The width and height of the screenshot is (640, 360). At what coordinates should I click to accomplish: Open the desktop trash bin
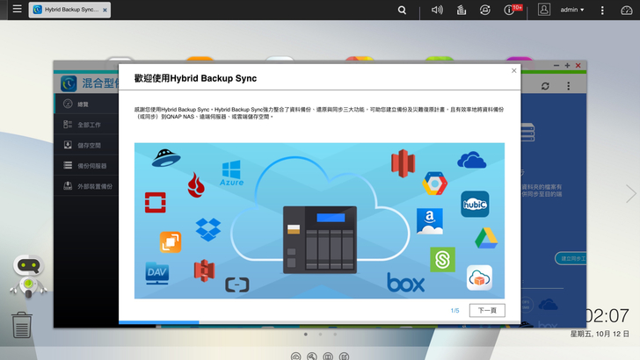(x=22, y=325)
